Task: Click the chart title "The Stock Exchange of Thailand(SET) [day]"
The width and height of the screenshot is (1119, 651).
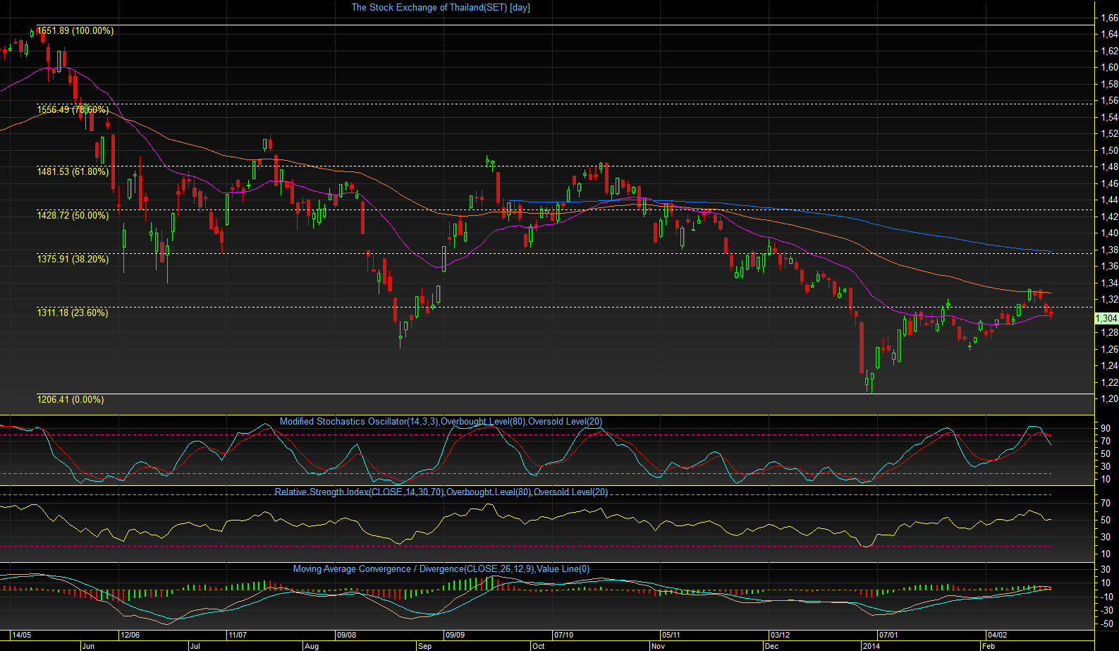Action: point(441,8)
